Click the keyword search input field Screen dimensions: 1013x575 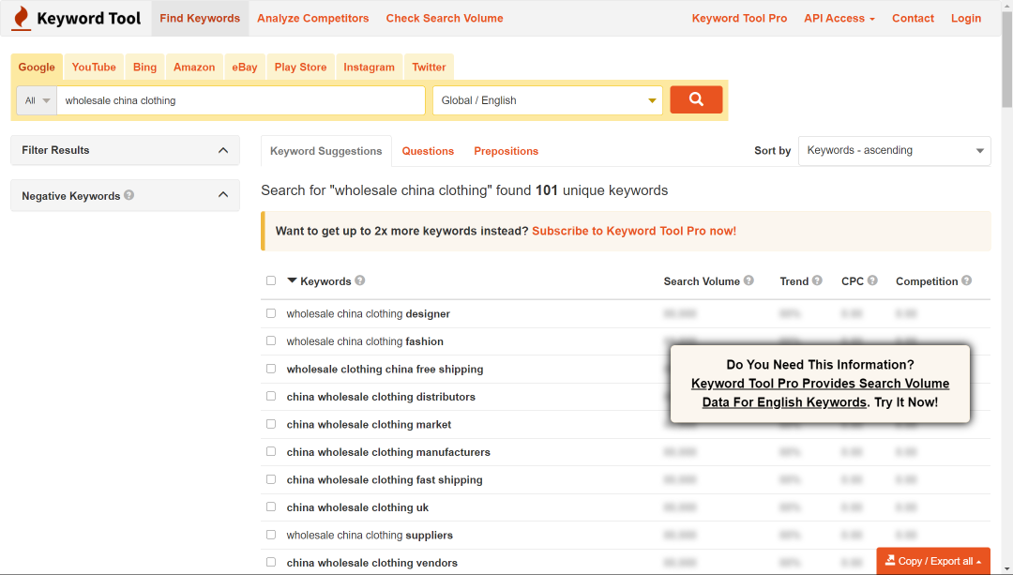tap(240, 100)
